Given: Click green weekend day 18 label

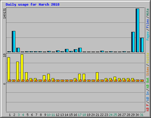Looking at the screenshot, I should pyautogui.click(x=84, y=115).
